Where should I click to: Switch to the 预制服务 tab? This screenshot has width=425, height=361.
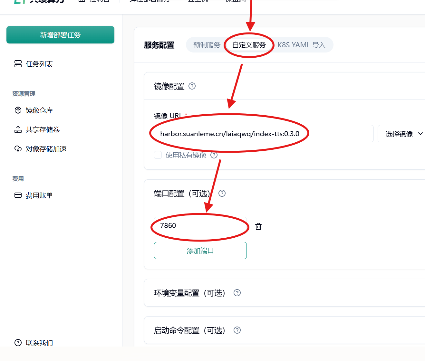pos(207,45)
